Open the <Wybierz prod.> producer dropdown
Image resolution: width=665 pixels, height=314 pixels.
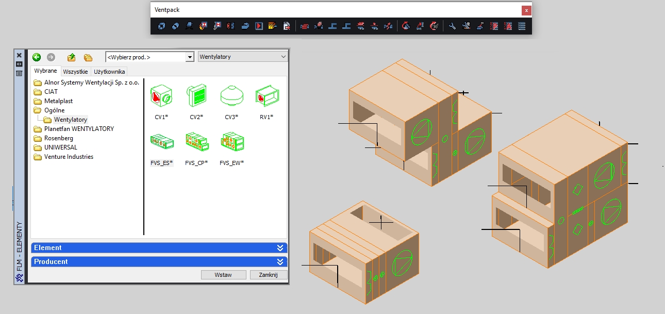[x=190, y=57]
